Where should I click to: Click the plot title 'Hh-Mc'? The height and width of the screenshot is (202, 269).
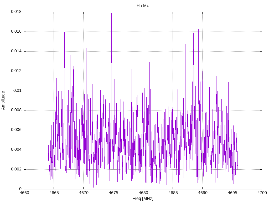[143, 6]
